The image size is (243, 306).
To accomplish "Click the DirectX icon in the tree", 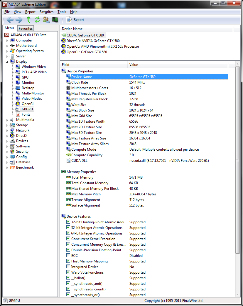I will tap(12, 135).
